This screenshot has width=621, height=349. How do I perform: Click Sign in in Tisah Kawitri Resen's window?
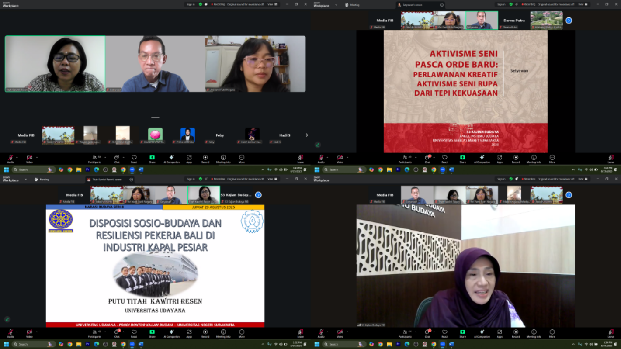[x=191, y=179]
